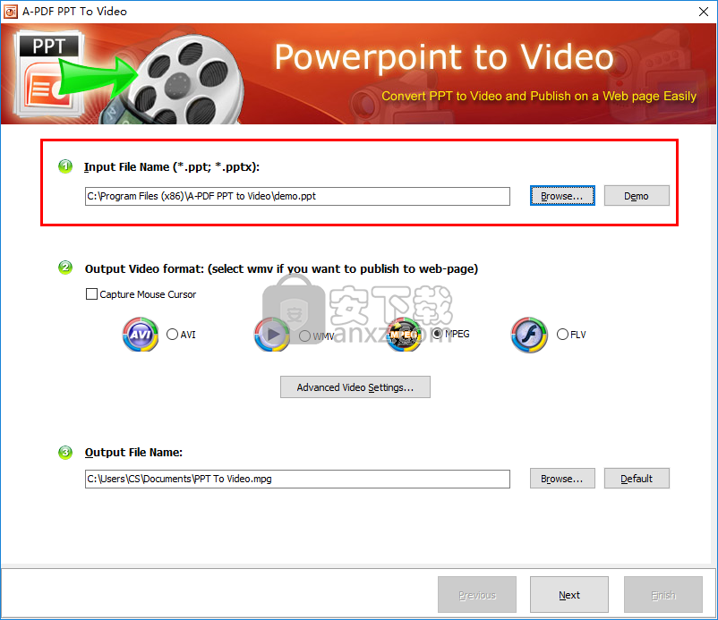This screenshot has height=620, width=718.
Task: Click the 'Output File Name:' label
Action: pos(133,452)
